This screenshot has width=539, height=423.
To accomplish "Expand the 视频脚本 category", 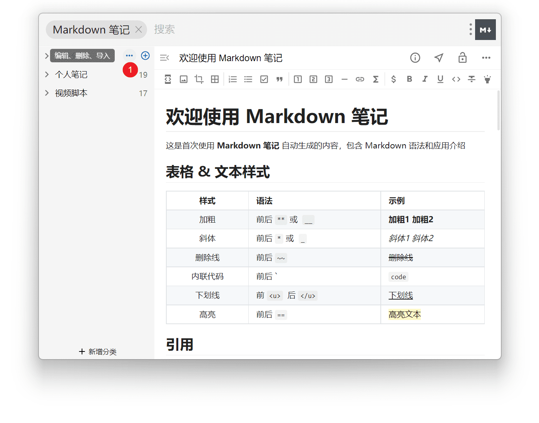I will 47,93.
